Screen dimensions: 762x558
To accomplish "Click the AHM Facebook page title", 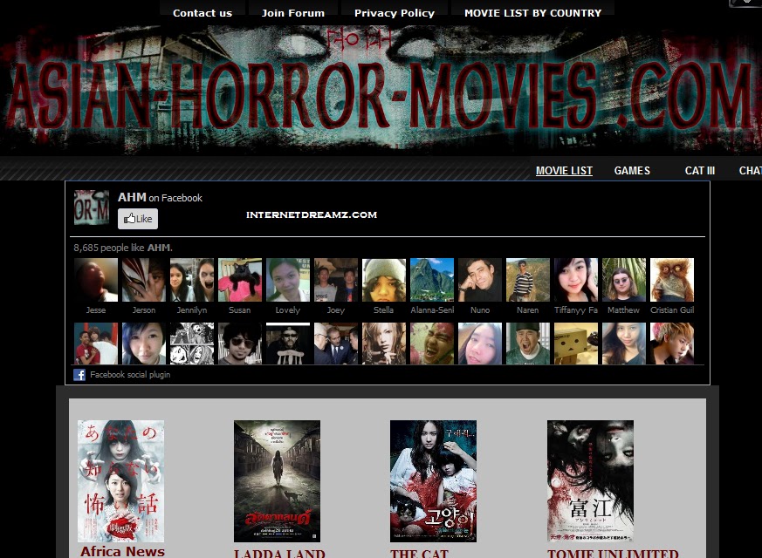I will click(x=132, y=198).
